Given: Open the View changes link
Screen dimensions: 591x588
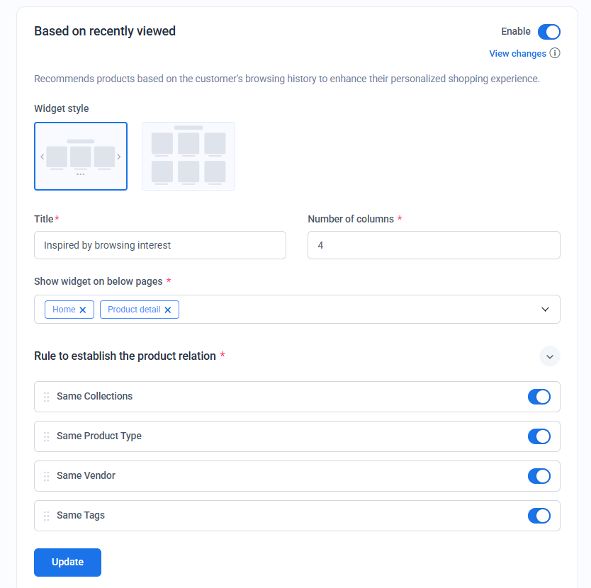Looking at the screenshot, I should [517, 54].
